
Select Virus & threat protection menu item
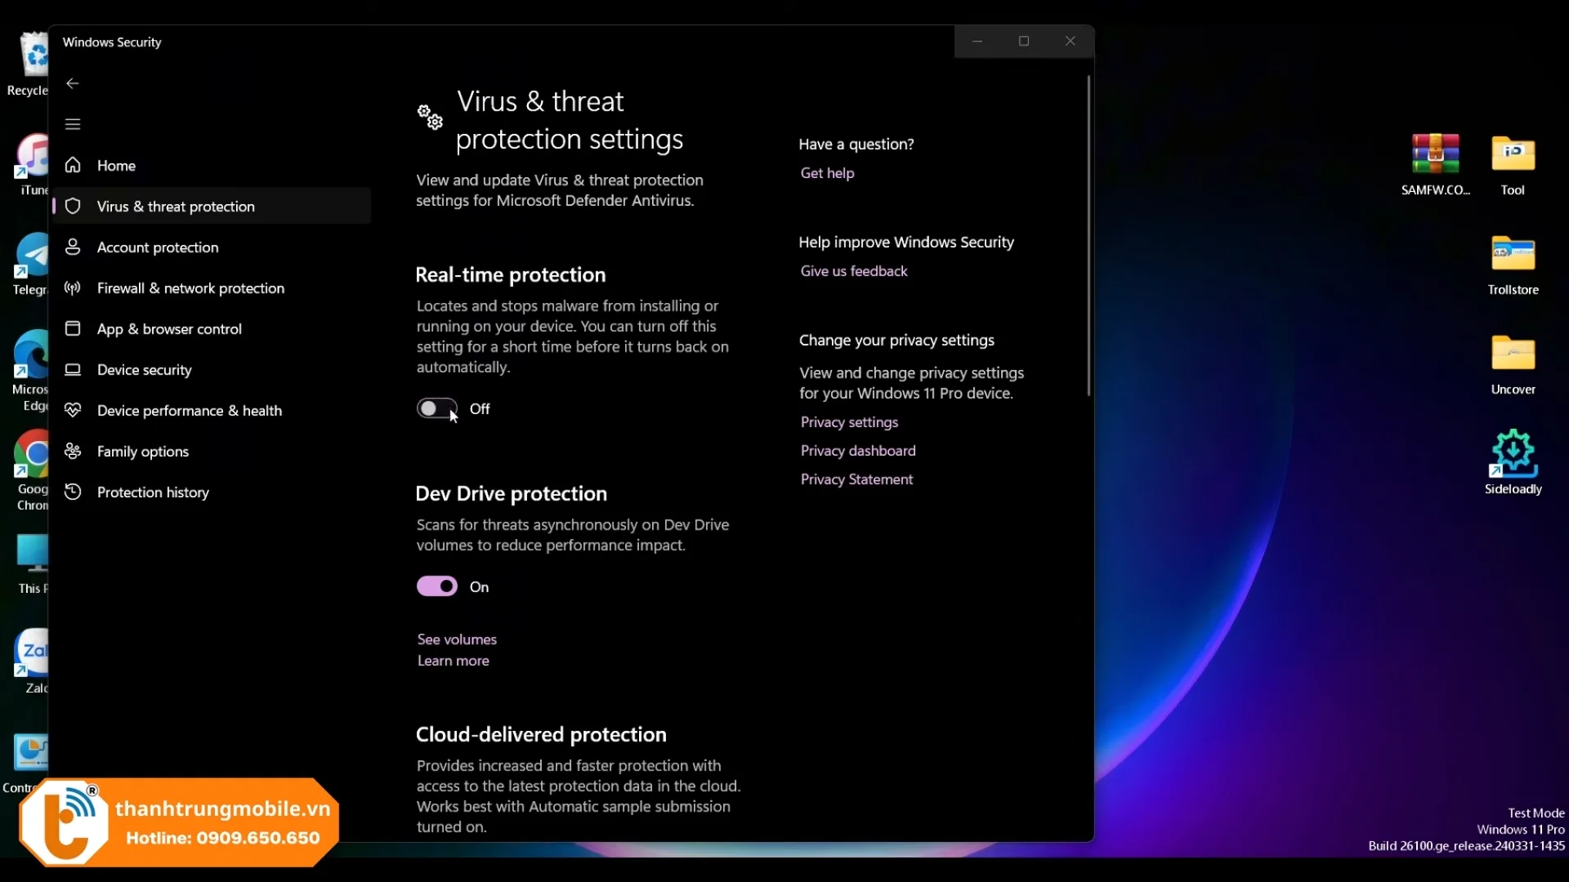(176, 207)
